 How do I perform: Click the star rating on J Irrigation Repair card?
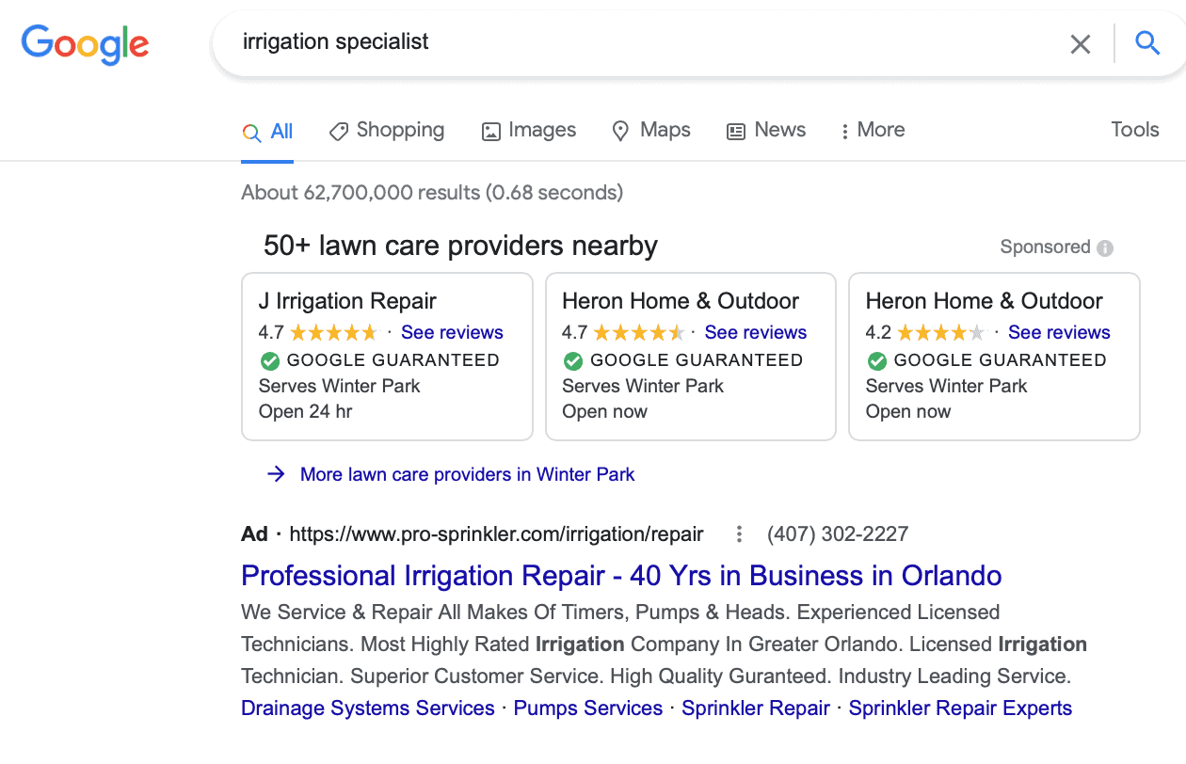[333, 332]
